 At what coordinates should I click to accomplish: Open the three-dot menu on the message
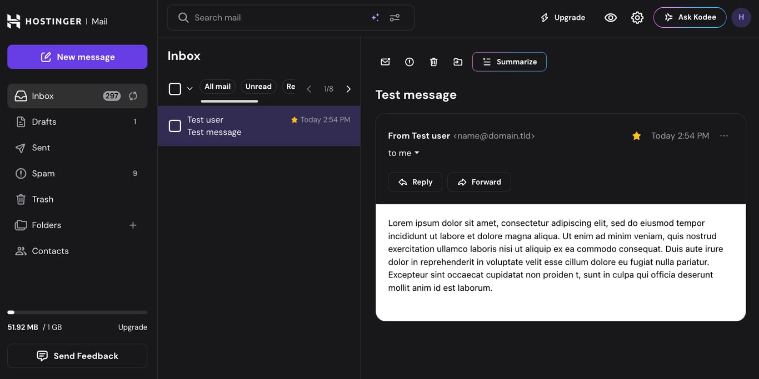click(724, 135)
